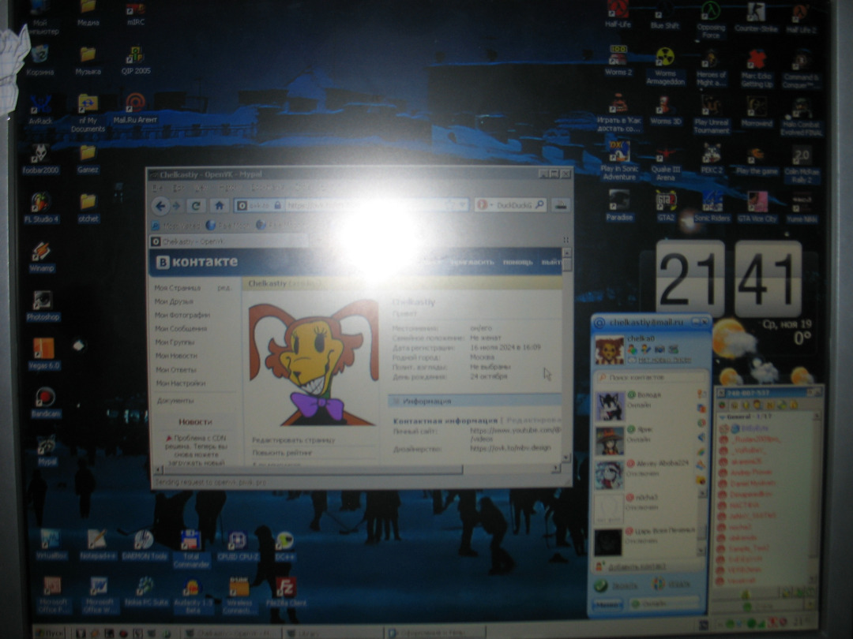Screen dimensions: 853x639
Task: Select contact Володя in Mail.Ru Agent
Action: 645,405
